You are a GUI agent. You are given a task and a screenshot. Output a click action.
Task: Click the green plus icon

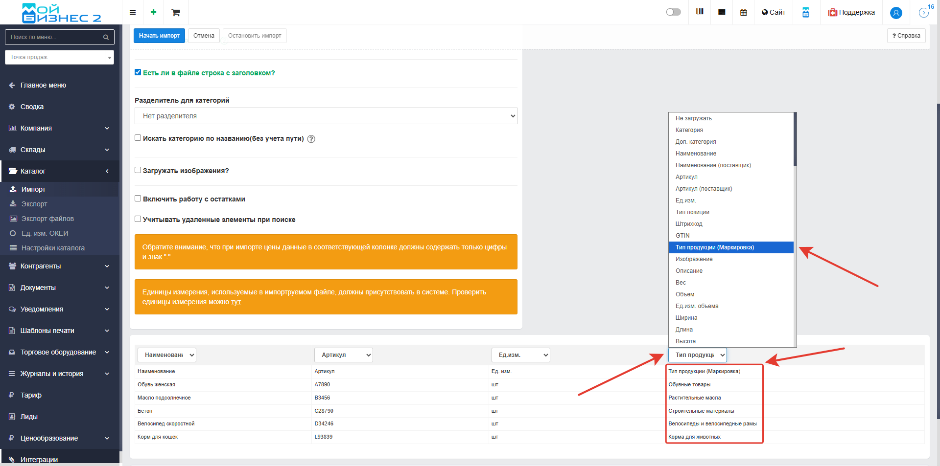point(153,12)
